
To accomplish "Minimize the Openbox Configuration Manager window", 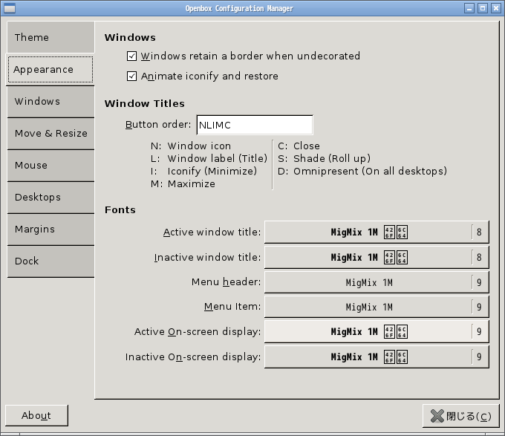I will 469,8.
